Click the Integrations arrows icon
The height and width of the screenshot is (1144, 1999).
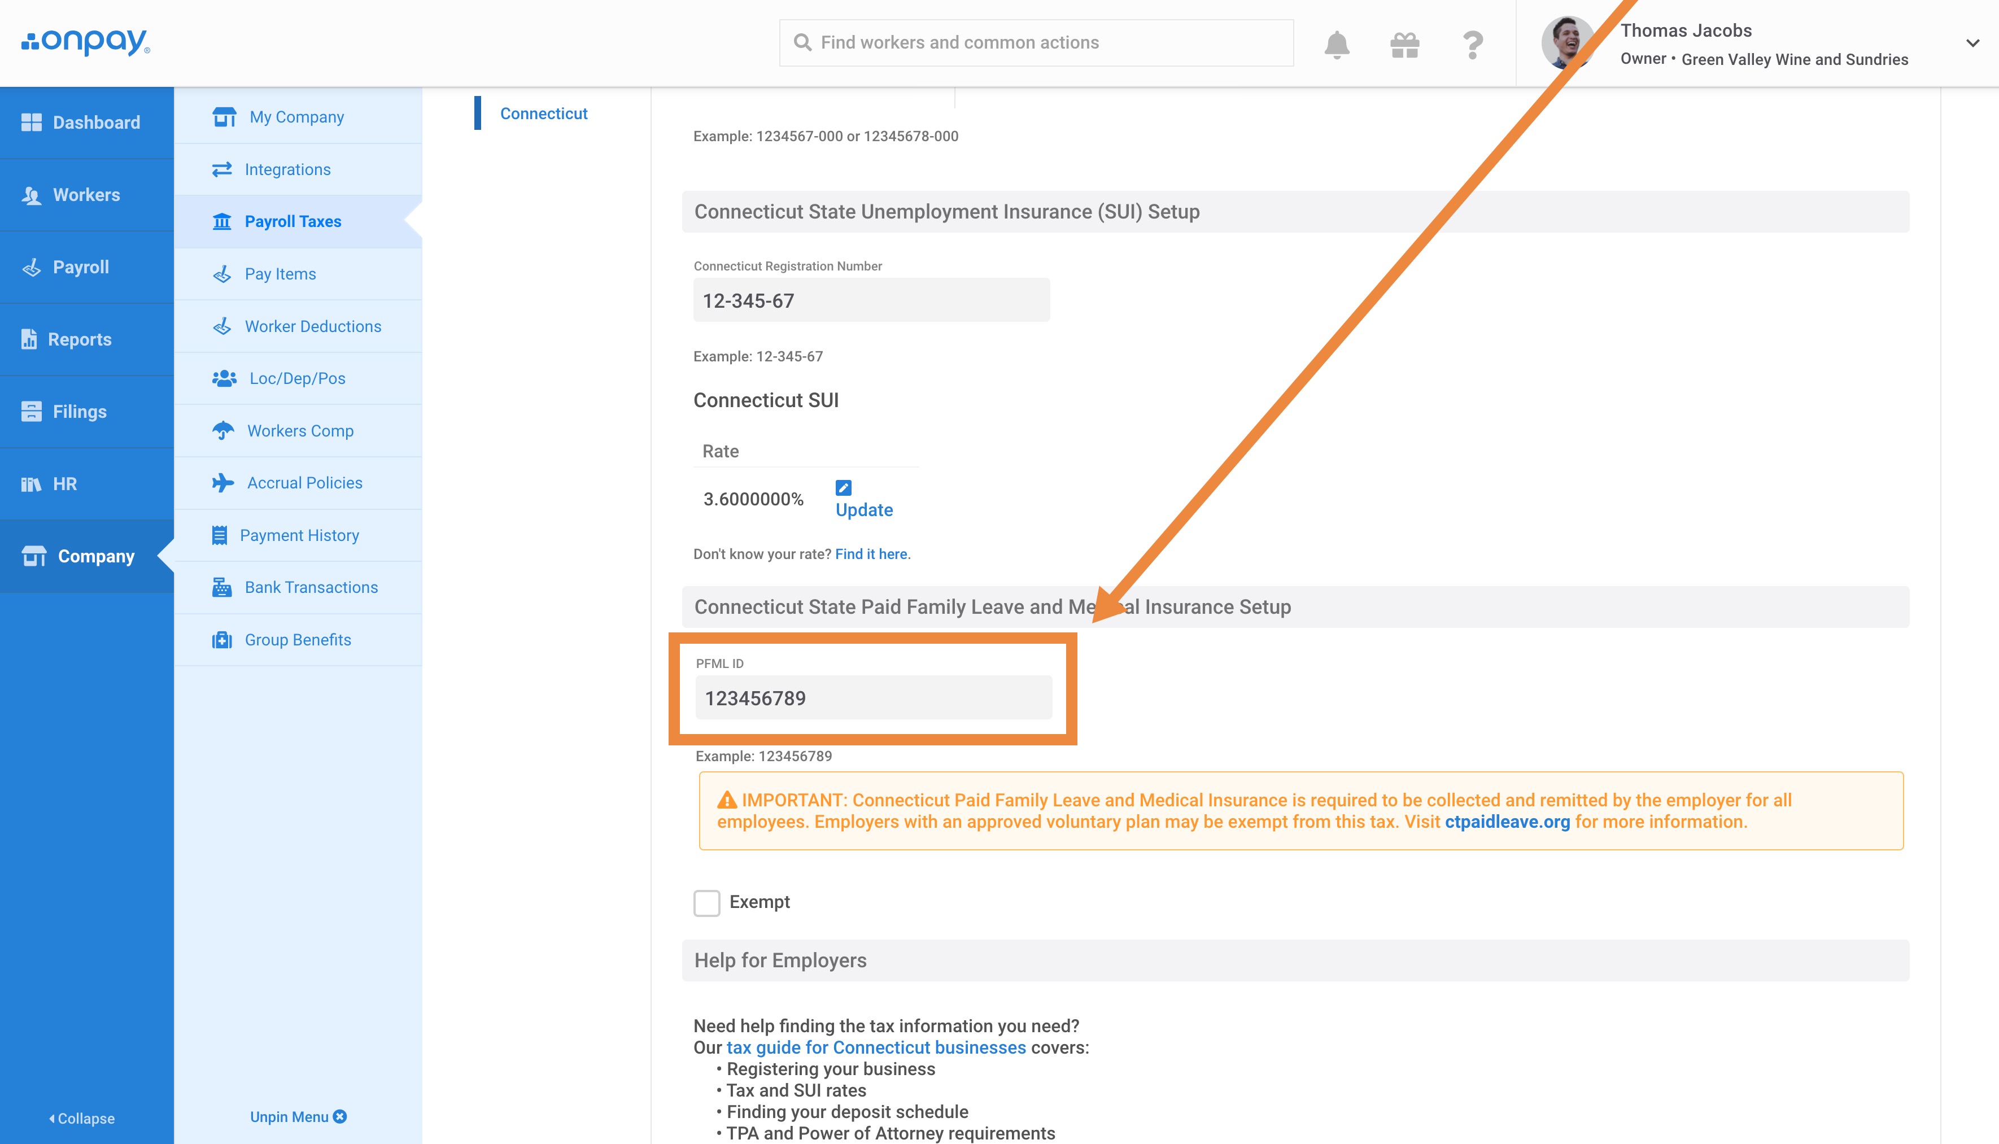(222, 169)
